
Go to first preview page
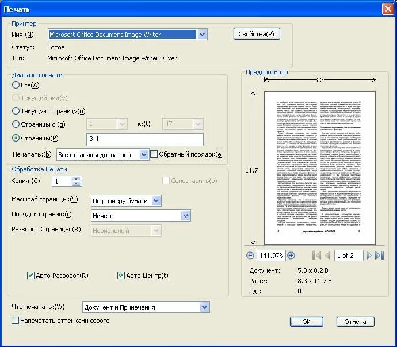[316, 256]
